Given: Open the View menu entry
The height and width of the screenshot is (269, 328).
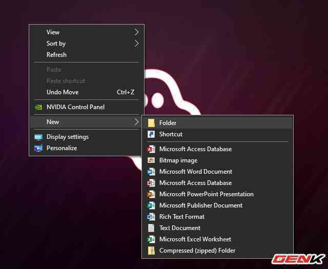Looking at the screenshot, I should tap(87, 32).
